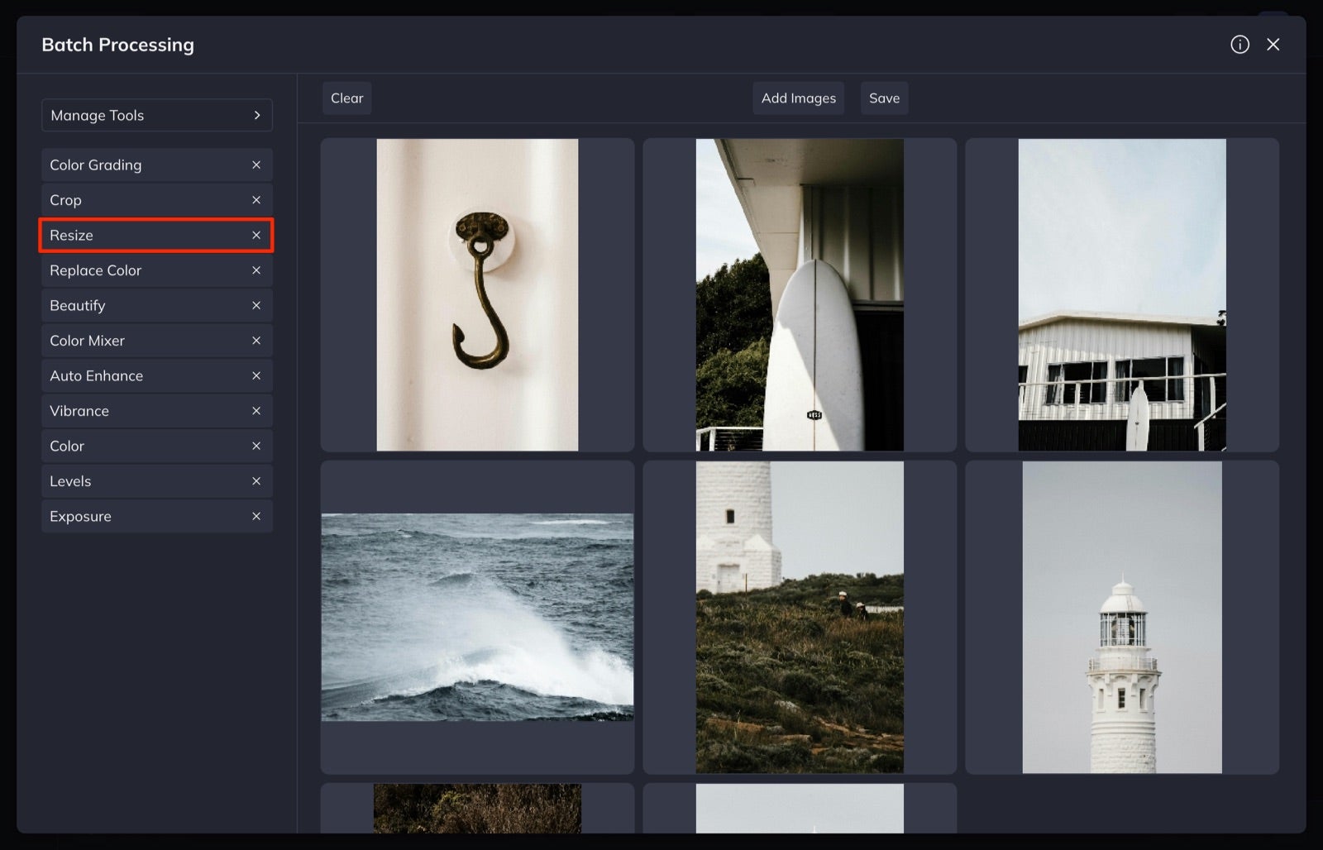1323x850 pixels.
Task: Remove the Beautify tool
Action: click(x=256, y=305)
